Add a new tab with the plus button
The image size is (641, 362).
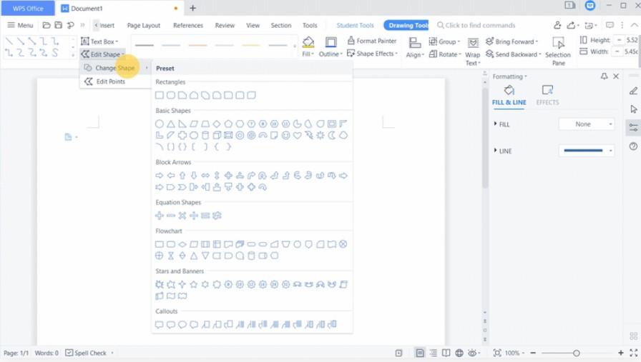pos(193,8)
